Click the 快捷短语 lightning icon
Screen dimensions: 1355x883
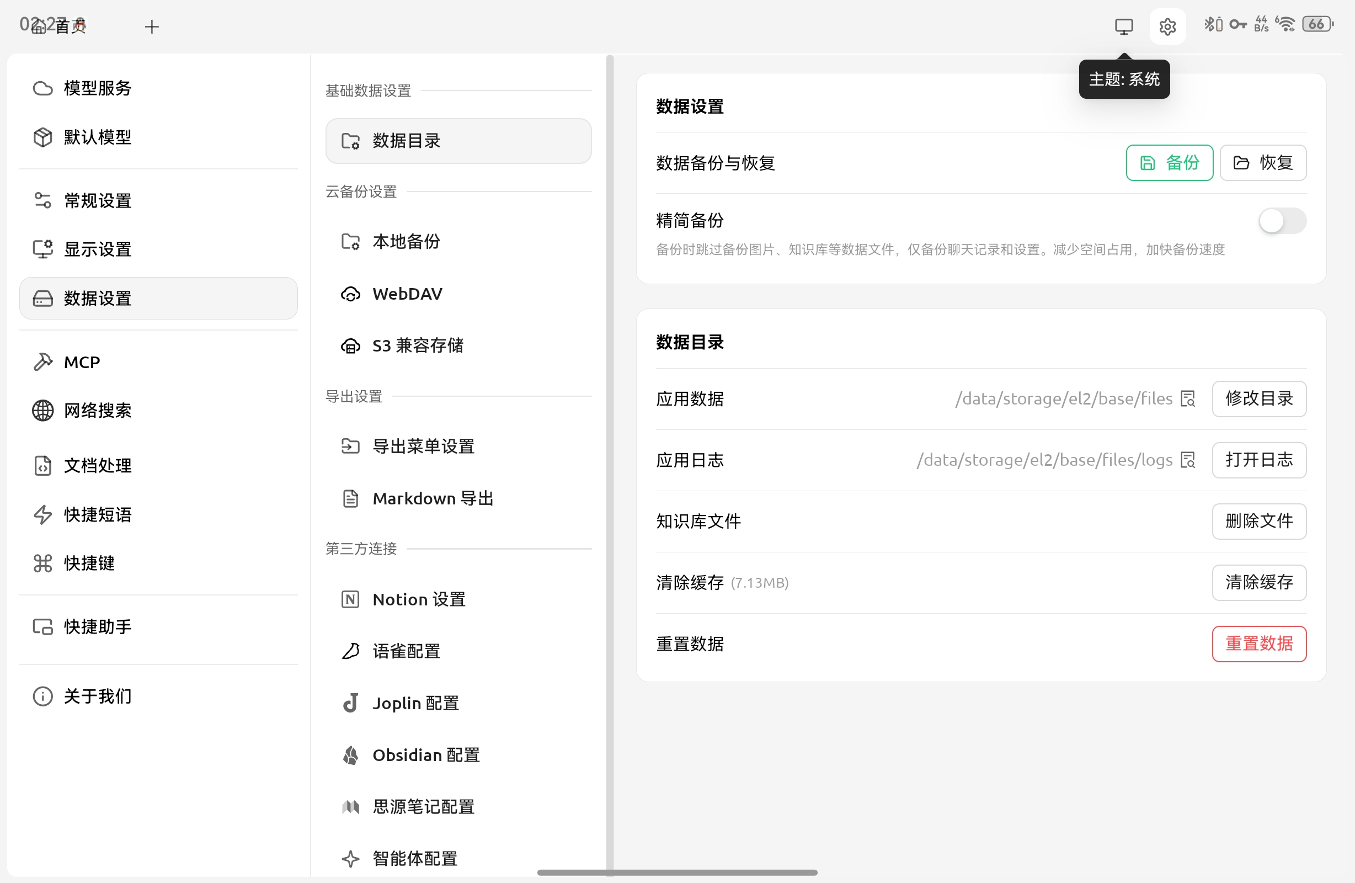42,514
